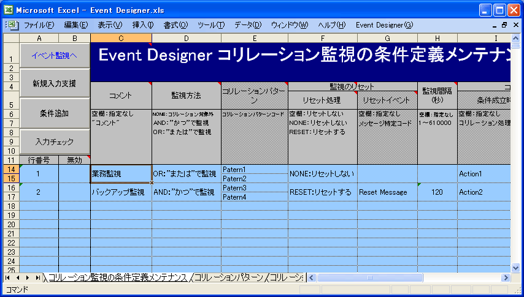Click the horizontal scrollbar thumb
524x297 pixels.
369,277
